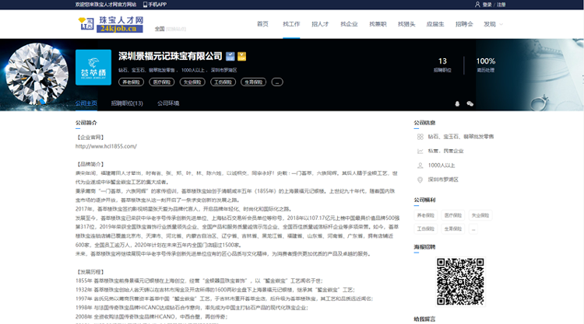Click the blue verified badge icon

click(x=230, y=56)
